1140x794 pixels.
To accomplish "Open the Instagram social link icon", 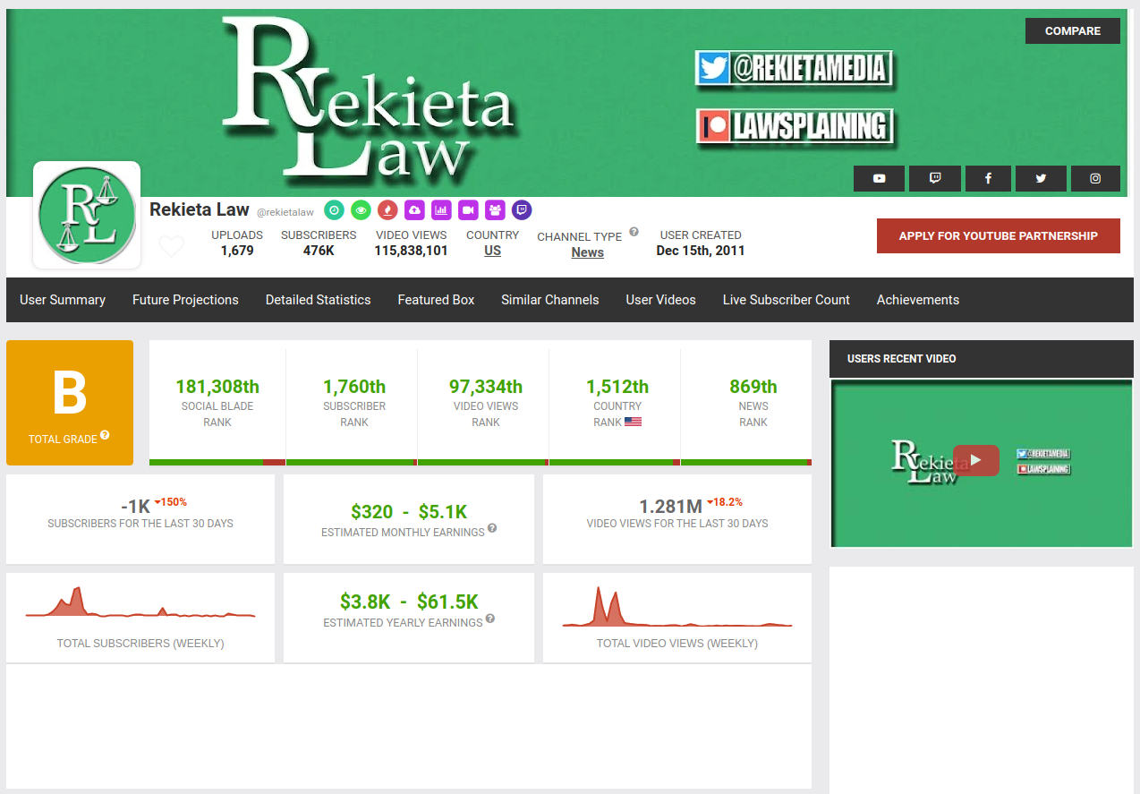I will [x=1095, y=178].
